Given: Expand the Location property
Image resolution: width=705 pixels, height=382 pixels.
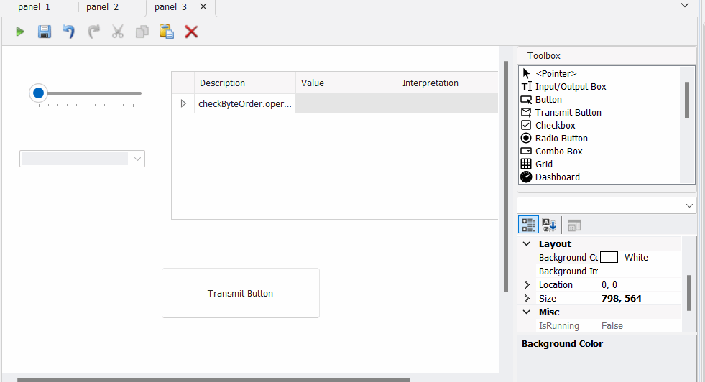Looking at the screenshot, I should [x=527, y=285].
